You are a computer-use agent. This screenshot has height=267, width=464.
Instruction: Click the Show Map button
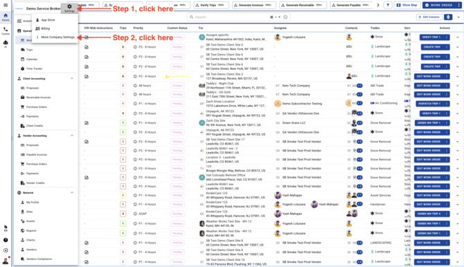pos(407,5)
